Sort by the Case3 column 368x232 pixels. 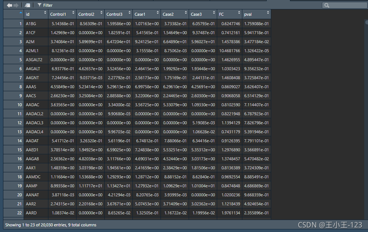[203, 14]
